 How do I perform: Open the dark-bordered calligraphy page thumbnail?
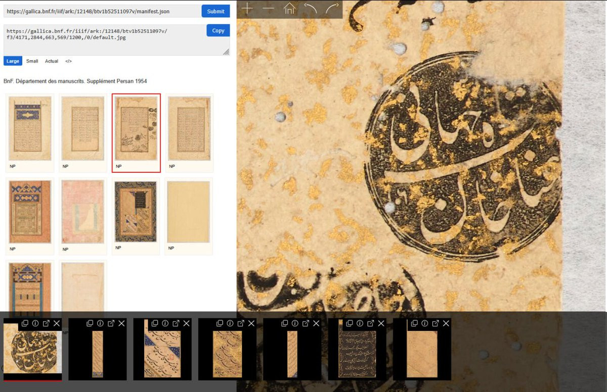pyautogui.click(x=136, y=212)
